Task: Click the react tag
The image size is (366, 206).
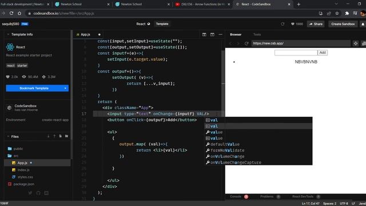Action: coord(10,66)
